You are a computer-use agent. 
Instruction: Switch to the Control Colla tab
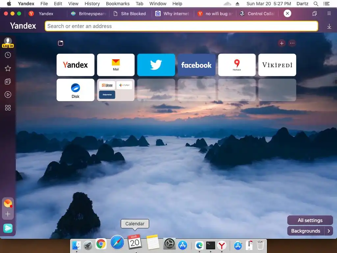(x=257, y=14)
